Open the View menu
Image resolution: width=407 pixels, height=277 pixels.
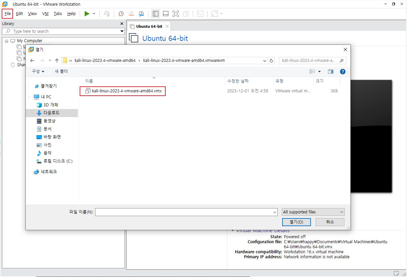32,14
